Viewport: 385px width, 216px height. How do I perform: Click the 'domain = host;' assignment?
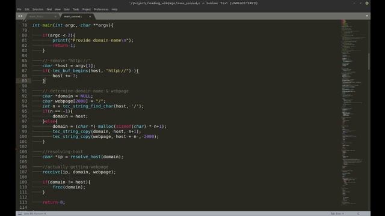(70, 116)
